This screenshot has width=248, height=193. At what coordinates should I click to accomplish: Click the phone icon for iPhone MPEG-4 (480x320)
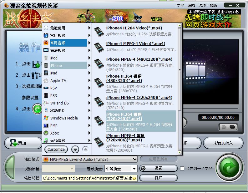[99, 63]
